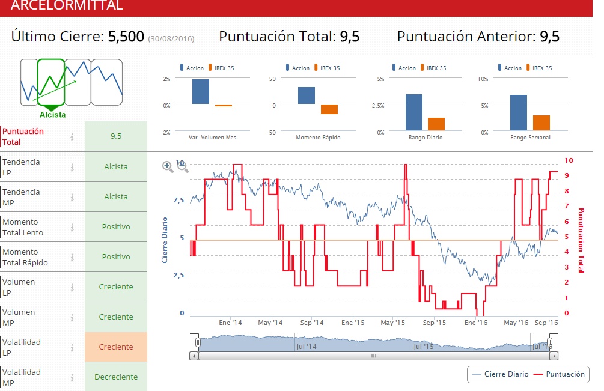Image resolution: width=604 pixels, height=391 pixels.
Task: Click the navigator scrollbar right arrow
Action: [553, 356]
